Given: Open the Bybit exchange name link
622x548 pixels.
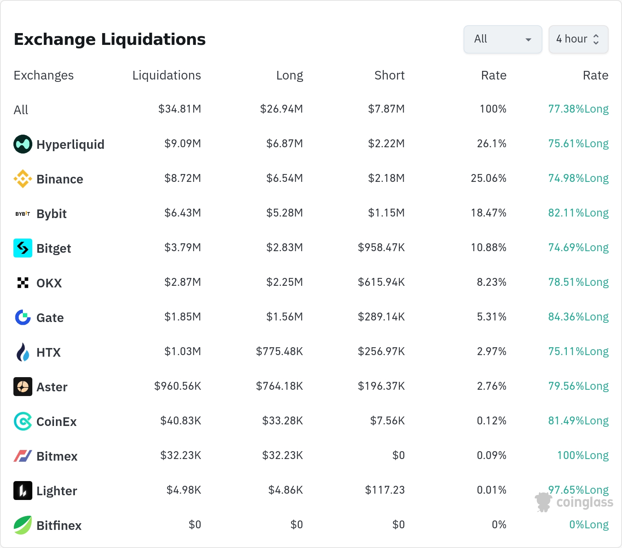Looking at the screenshot, I should tap(52, 214).
